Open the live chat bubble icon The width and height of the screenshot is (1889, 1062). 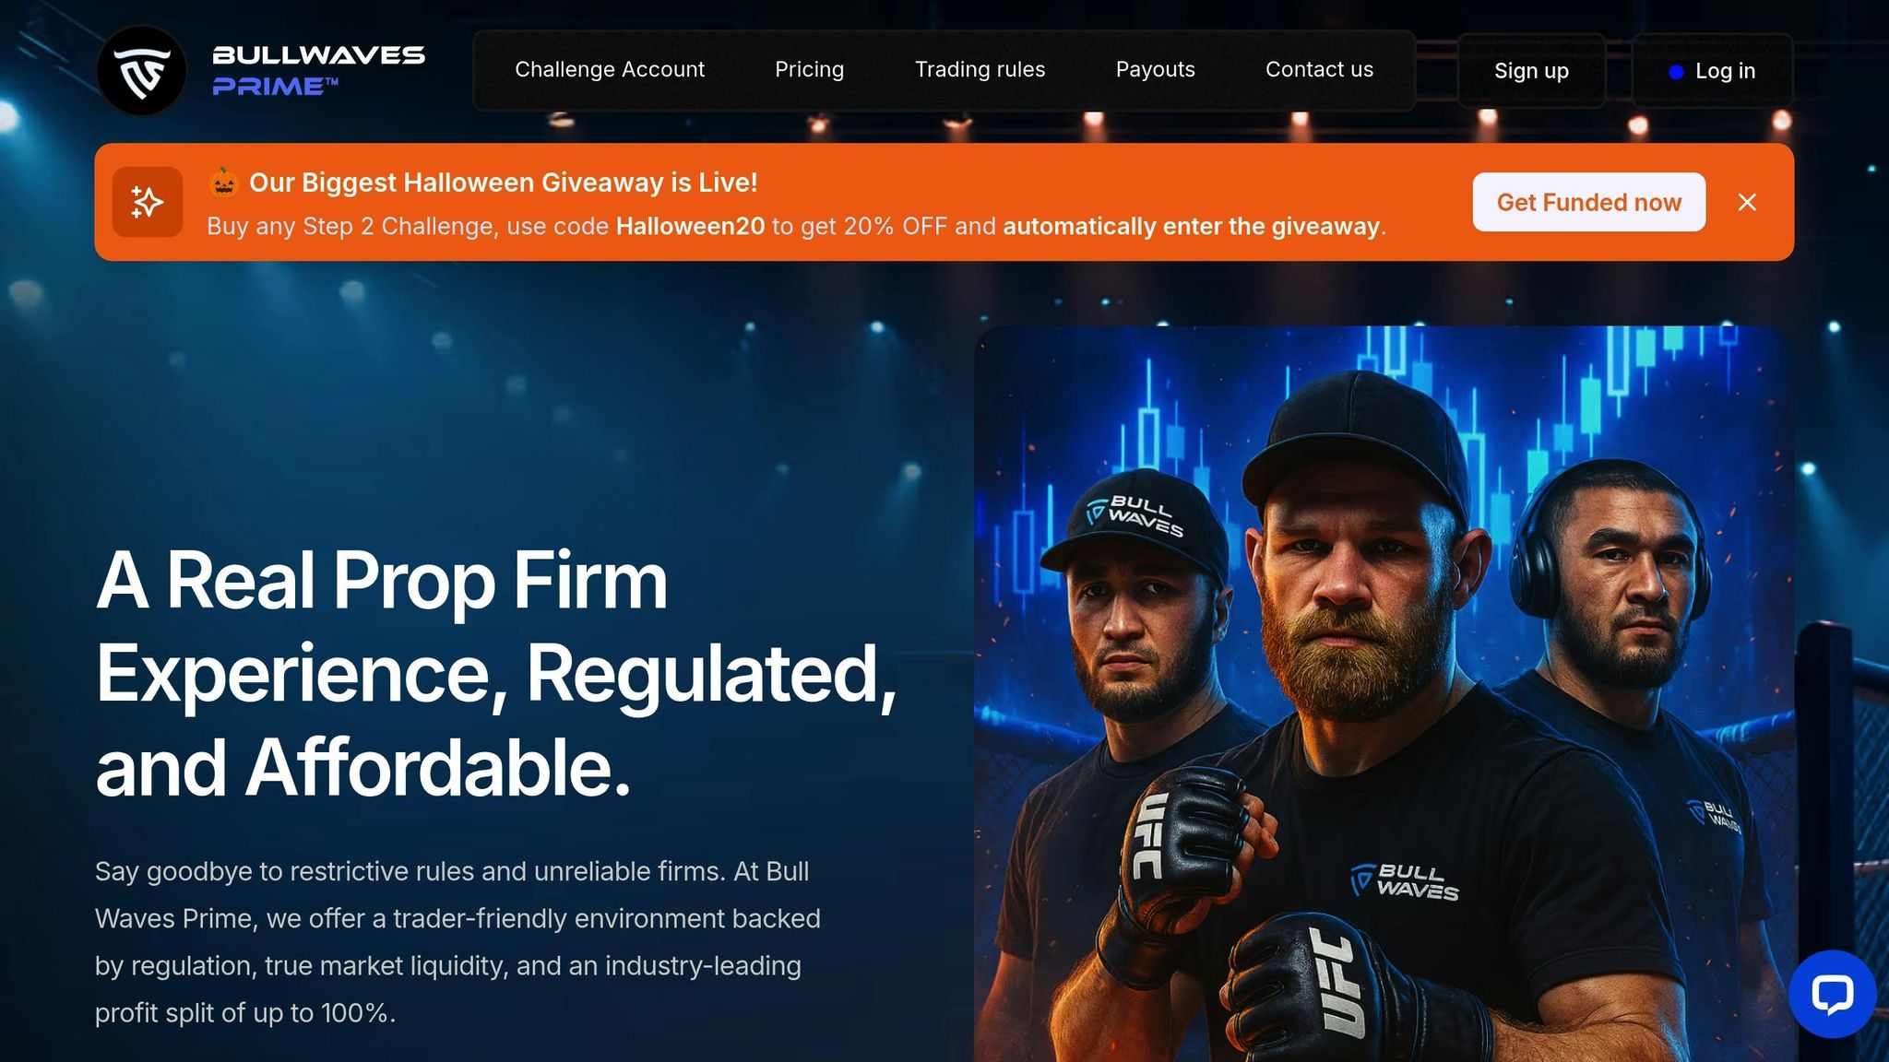[x=1832, y=994]
